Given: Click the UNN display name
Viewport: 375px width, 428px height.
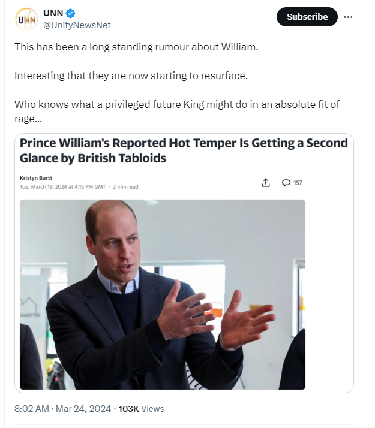Looking at the screenshot, I should click(x=53, y=13).
